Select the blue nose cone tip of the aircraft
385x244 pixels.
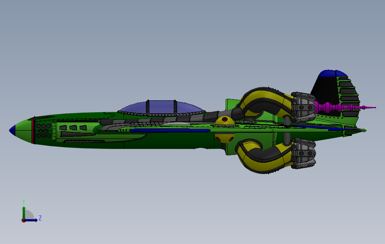point(12,130)
